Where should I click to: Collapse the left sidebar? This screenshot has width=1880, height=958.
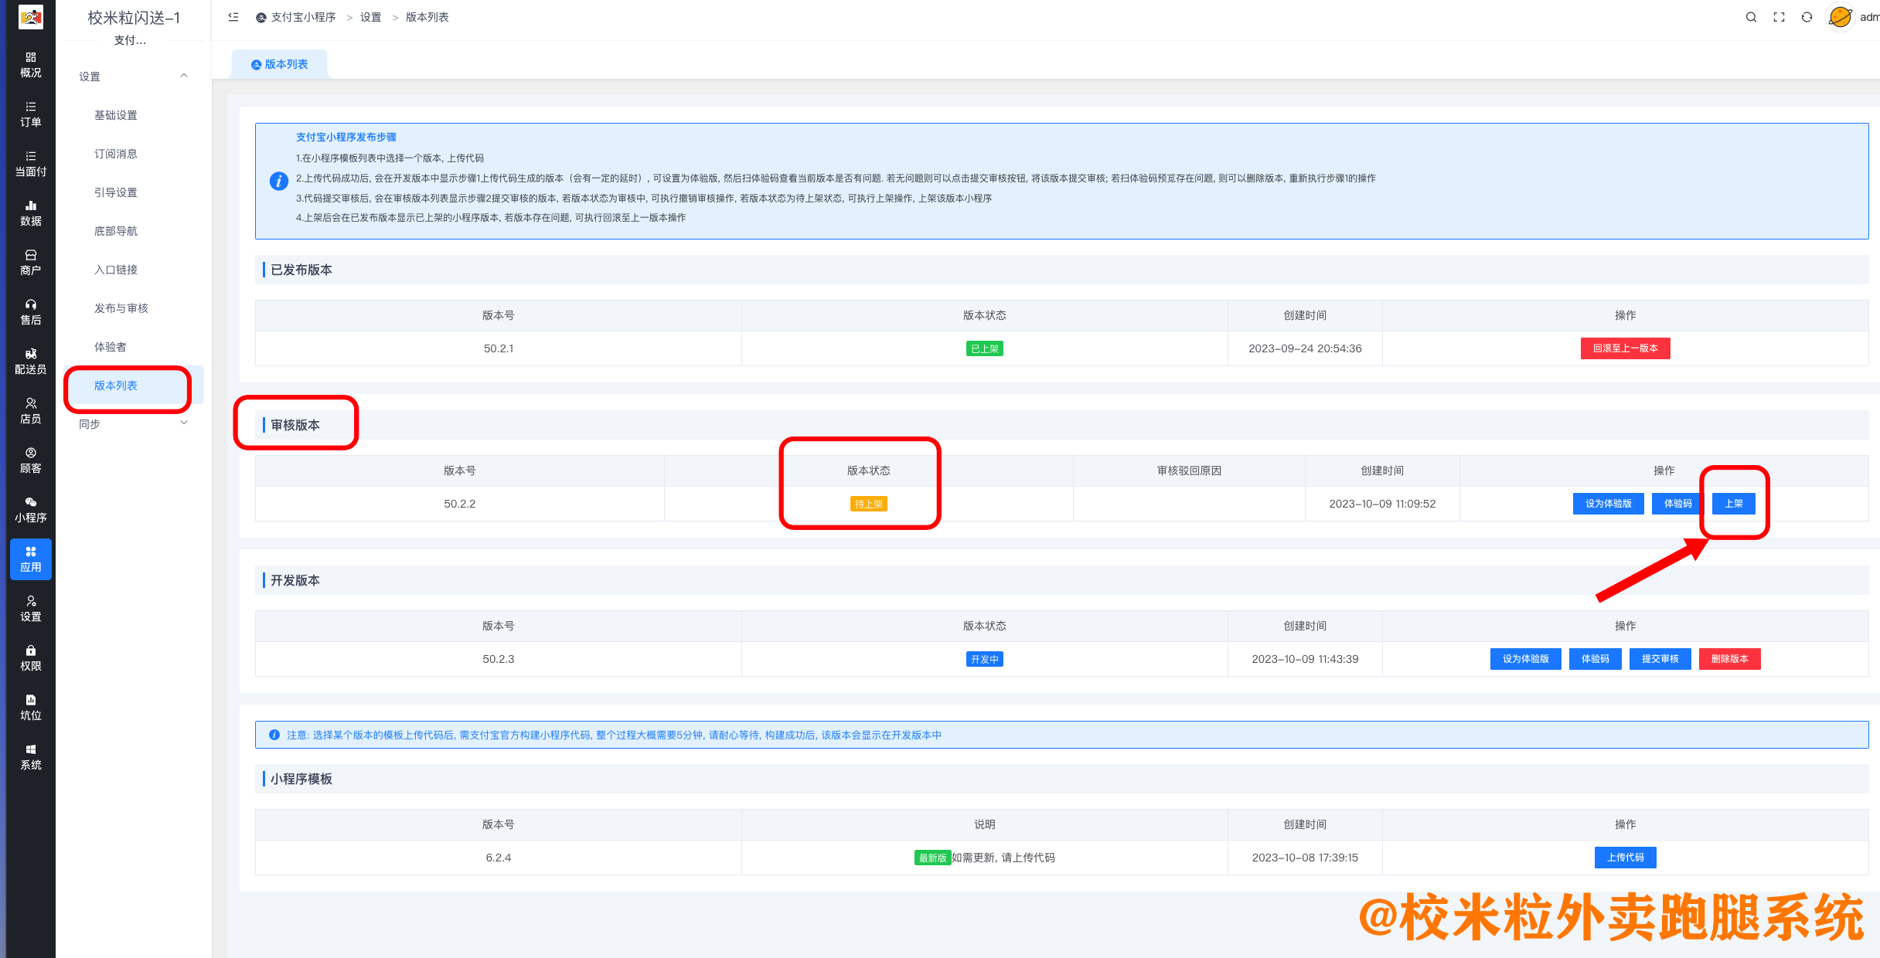233,16
